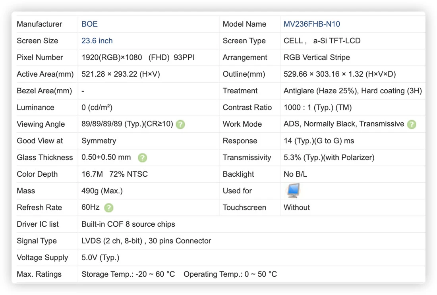Click the 'Model Name' row label

244,24
